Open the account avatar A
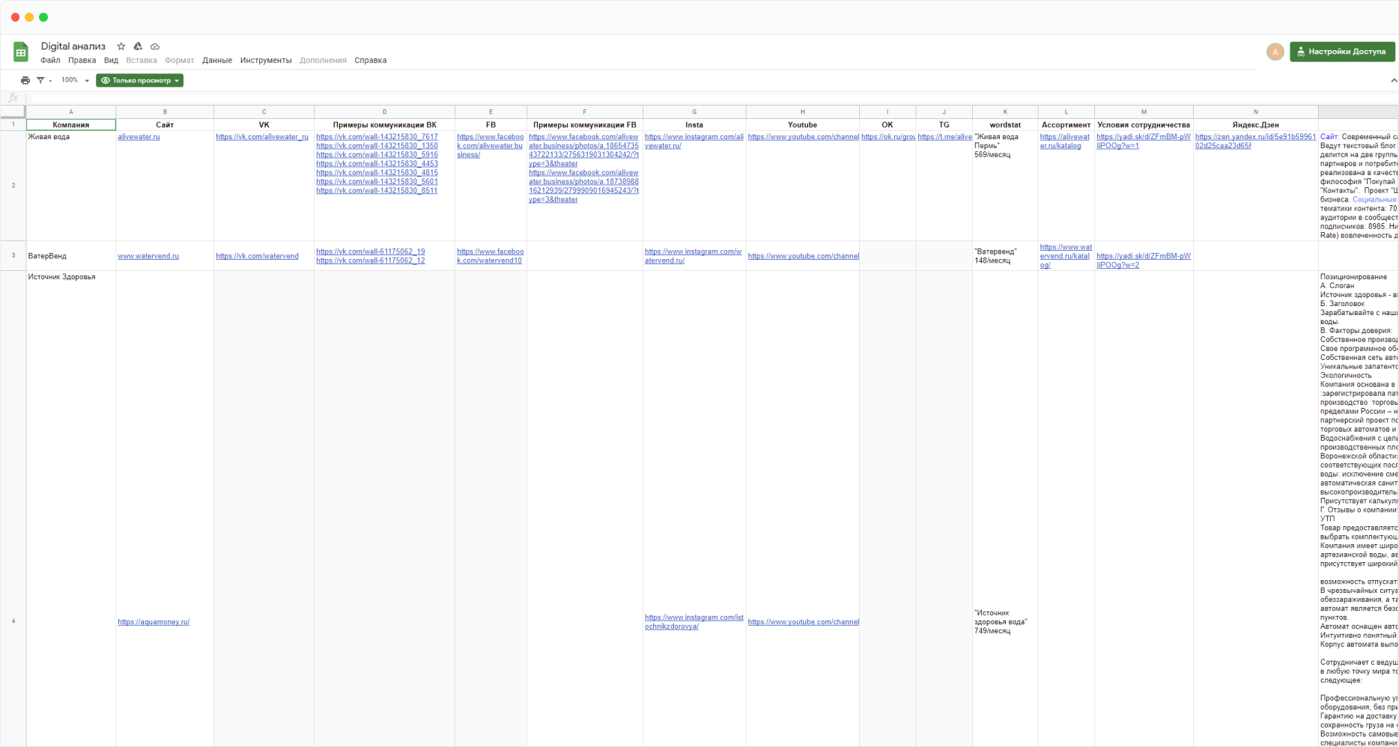1399x747 pixels. [1275, 52]
